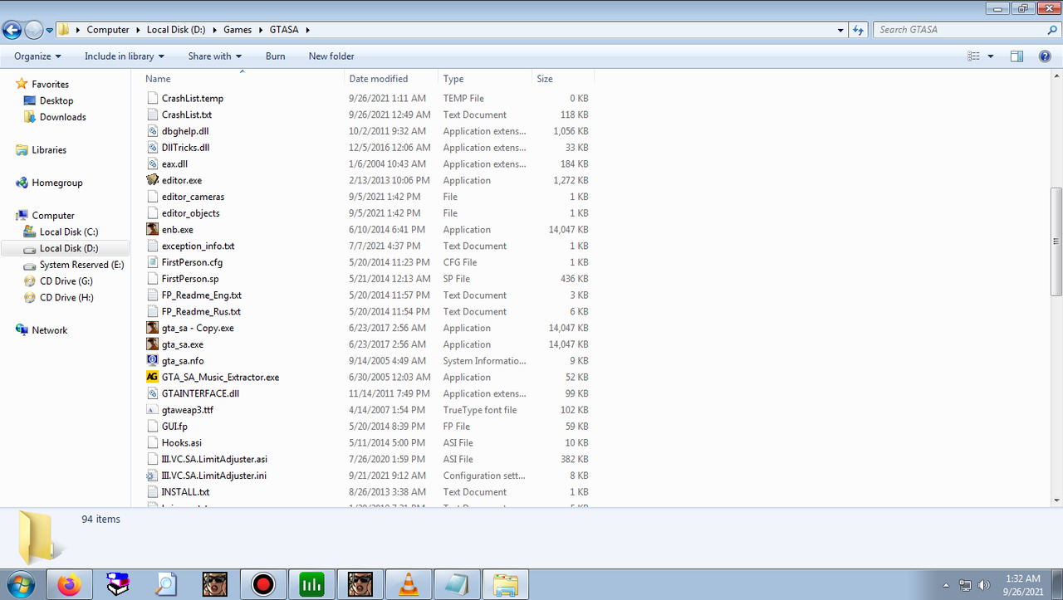
Task: Click the Favorites star icon
Action: click(22, 84)
